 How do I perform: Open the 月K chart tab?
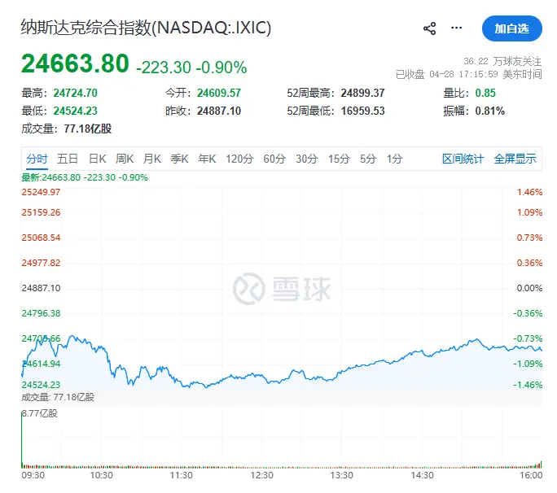(x=152, y=159)
